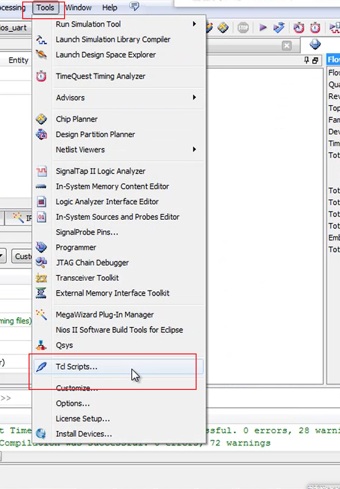This screenshot has height=489, width=340.
Task: Close the tab with gray X button
Action: [x=287, y=46]
